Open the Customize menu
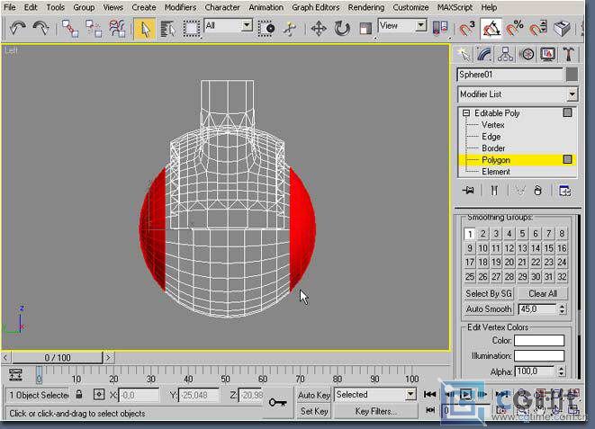Viewport: 595px width, 429px height. click(x=410, y=7)
